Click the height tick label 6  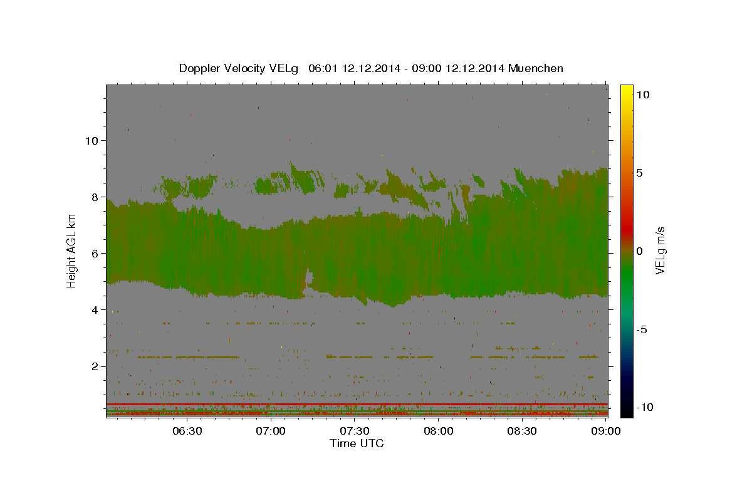(95, 253)
